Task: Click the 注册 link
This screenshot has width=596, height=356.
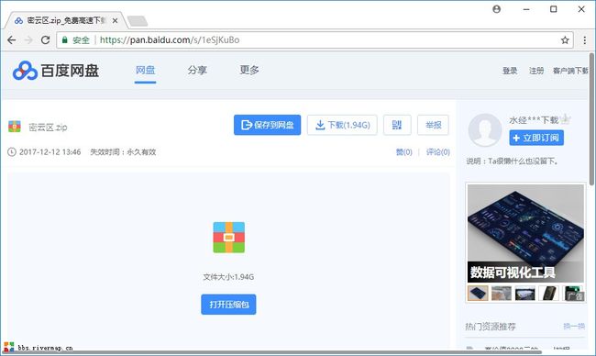Action: pos(536,71)
